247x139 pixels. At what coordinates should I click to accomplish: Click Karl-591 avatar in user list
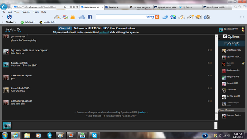[x=223, y=64]
